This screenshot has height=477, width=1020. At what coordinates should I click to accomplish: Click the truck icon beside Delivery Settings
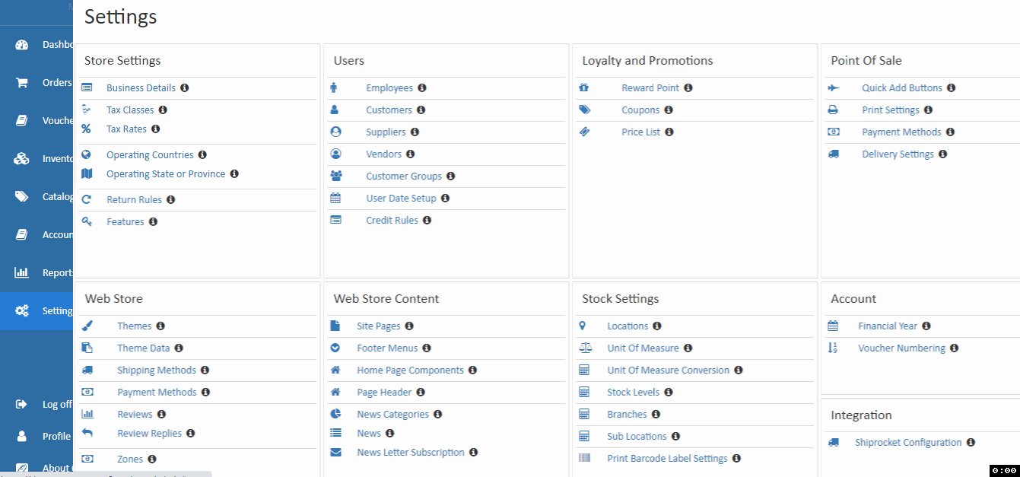point(834,154)
